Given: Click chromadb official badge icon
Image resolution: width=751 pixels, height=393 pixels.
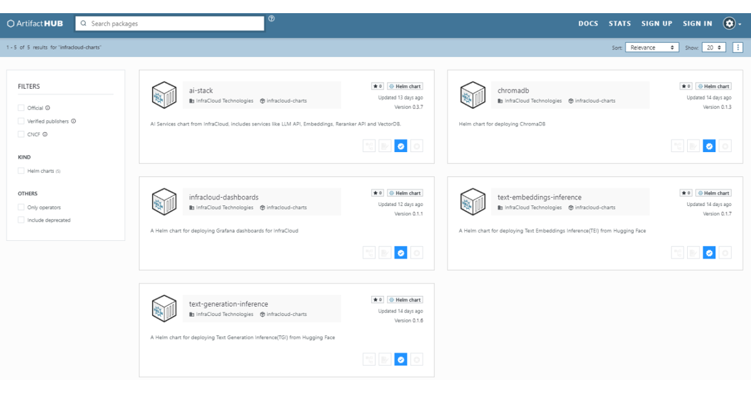Looking at the screenshot, I should [725, 146].
